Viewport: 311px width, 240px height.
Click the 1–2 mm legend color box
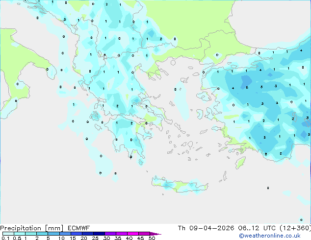[x=31, y=234]
